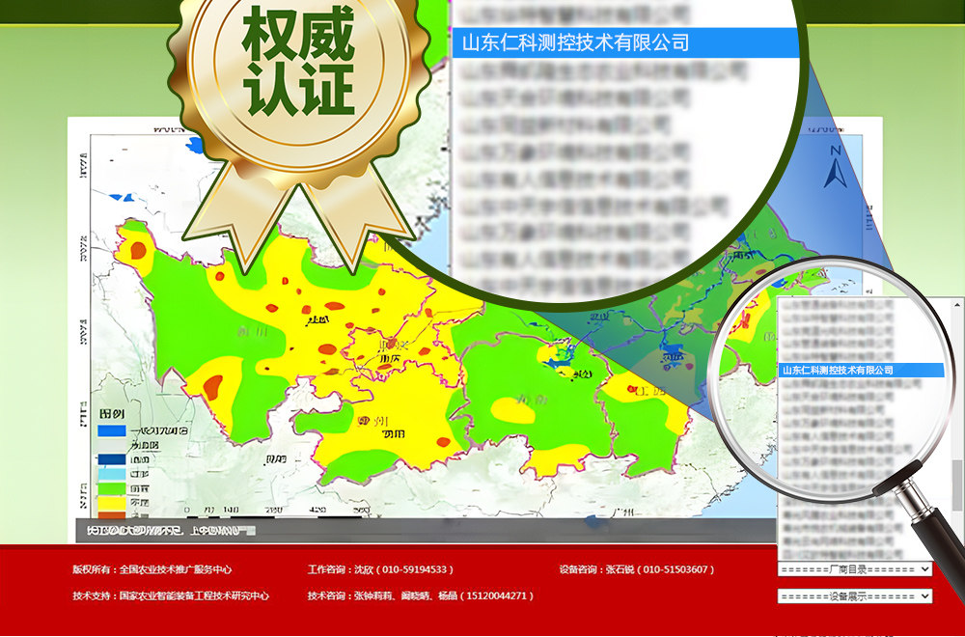The height and width of the screenshot is (637, 965).
Task: Open the 厂商目录 dropdown
Action: tap(855, 569)
